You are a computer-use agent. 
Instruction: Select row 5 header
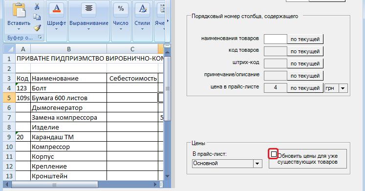9,98
